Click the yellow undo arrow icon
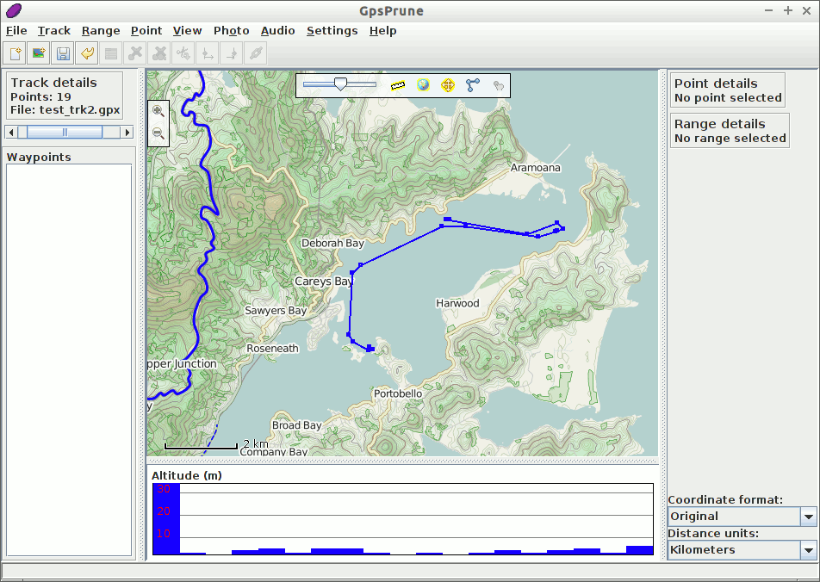 87,53
